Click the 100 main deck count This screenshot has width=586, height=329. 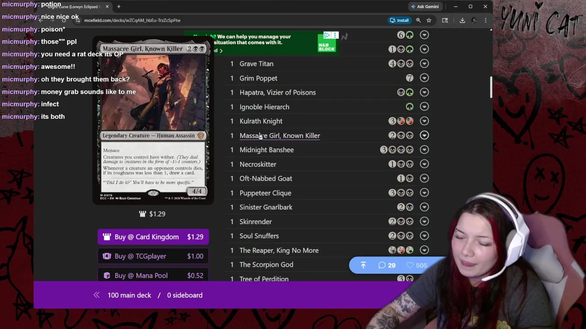(x=129, y=295)
